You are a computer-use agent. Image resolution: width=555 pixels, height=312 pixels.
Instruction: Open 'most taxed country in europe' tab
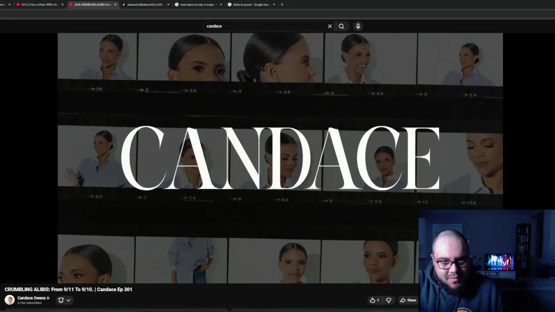[x=198, y=4]
